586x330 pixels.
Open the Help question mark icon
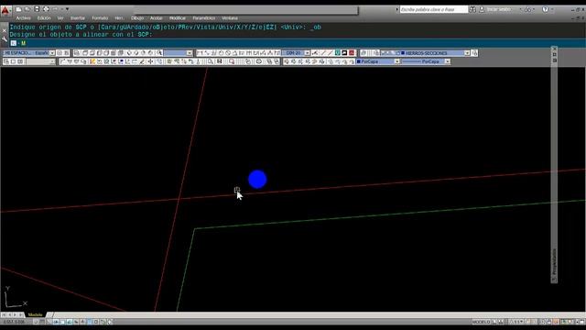546,9
